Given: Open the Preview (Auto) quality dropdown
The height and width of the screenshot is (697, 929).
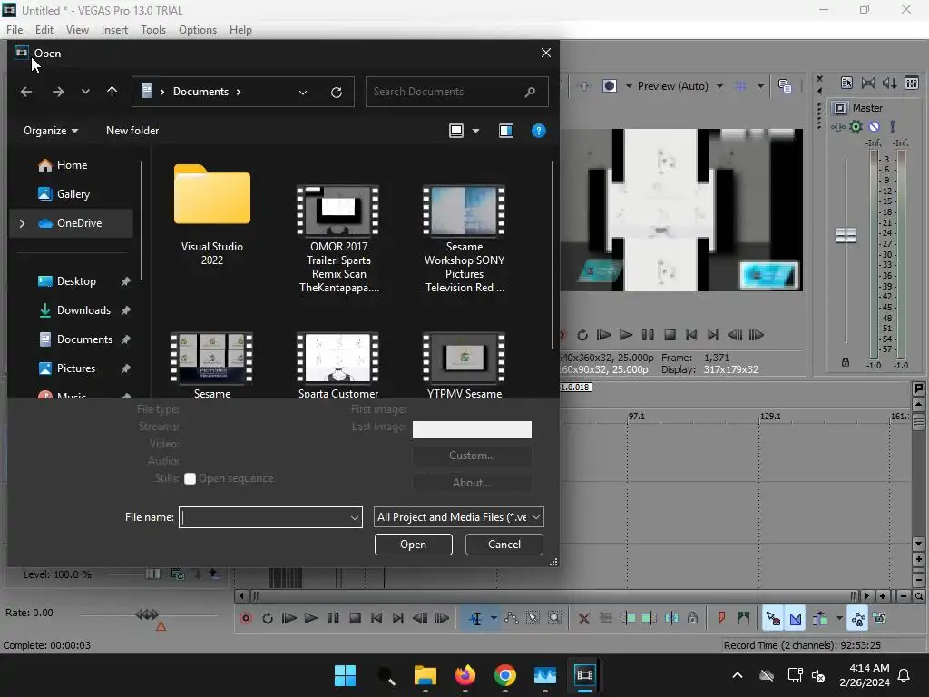Looking at the screenshot, I should [719, 86].
